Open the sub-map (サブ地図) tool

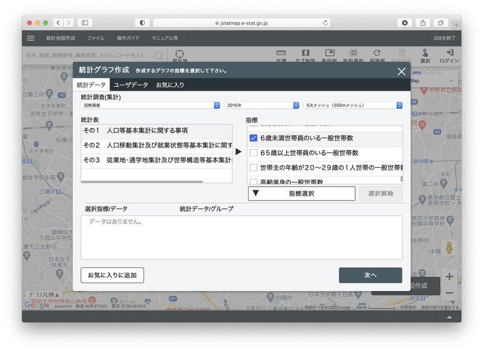click(306, 53)
